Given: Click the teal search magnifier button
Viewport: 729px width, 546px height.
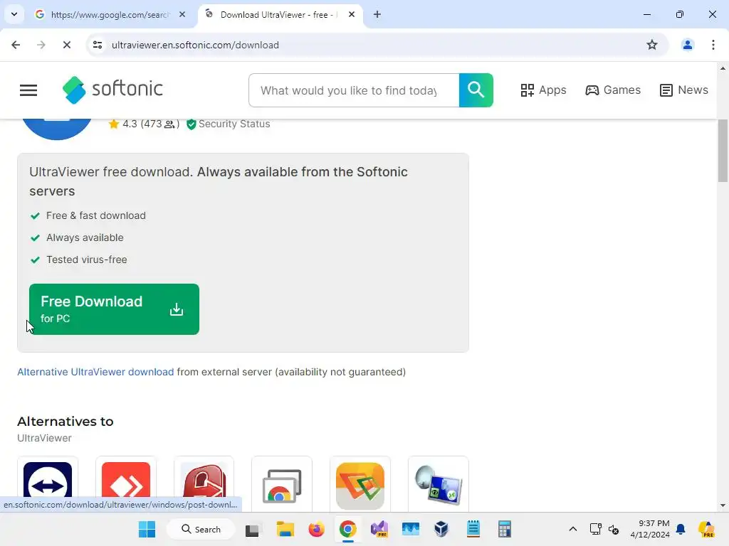Looking at the screenshot, I should (476, 90).
